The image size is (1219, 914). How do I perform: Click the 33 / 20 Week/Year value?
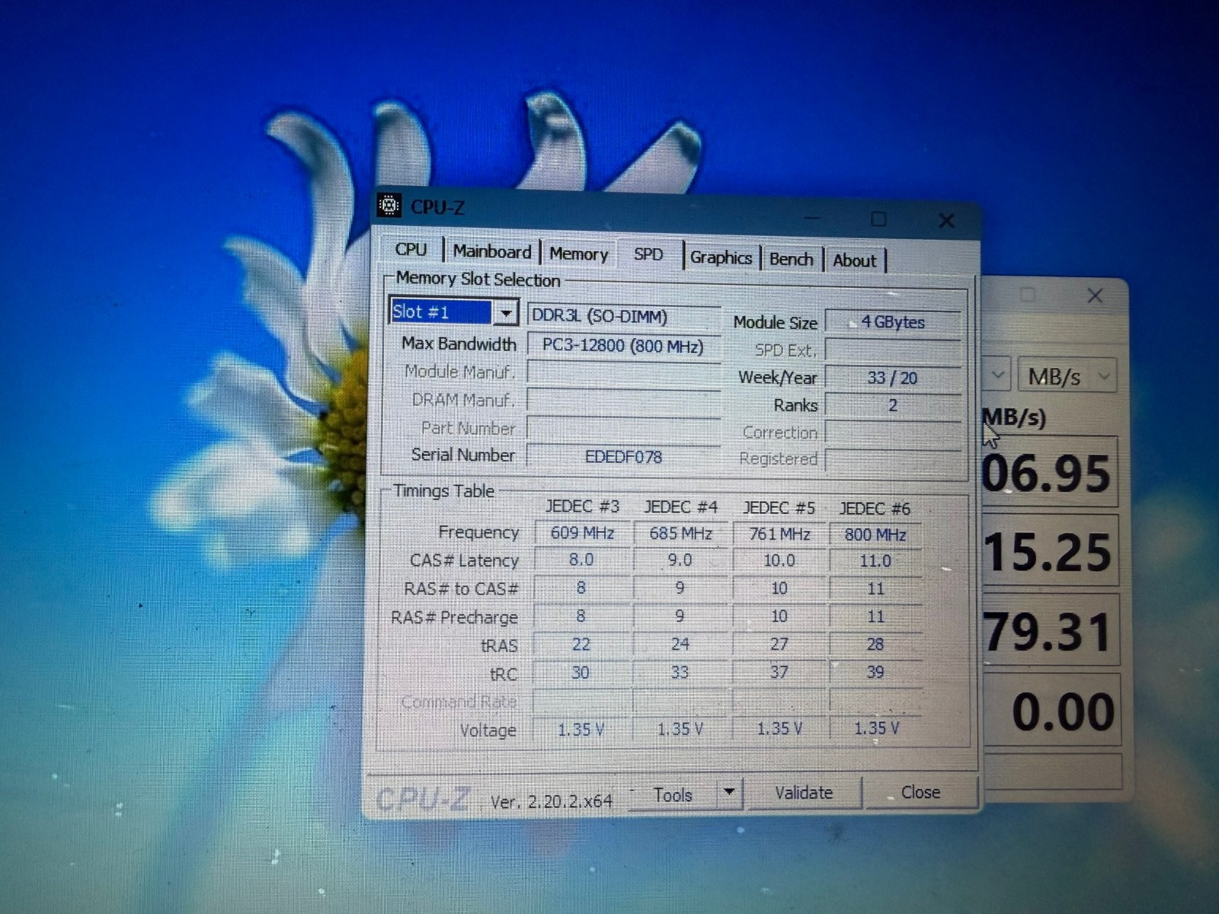[893, 378]
